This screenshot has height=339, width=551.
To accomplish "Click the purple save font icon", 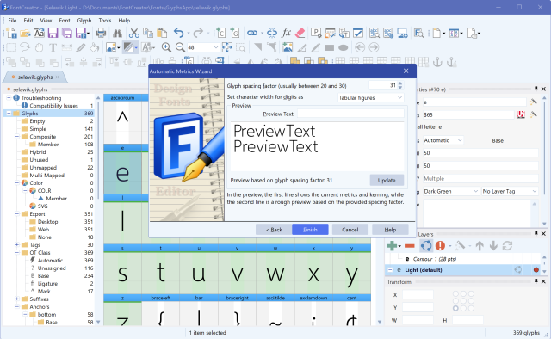I will pos(53,34).
